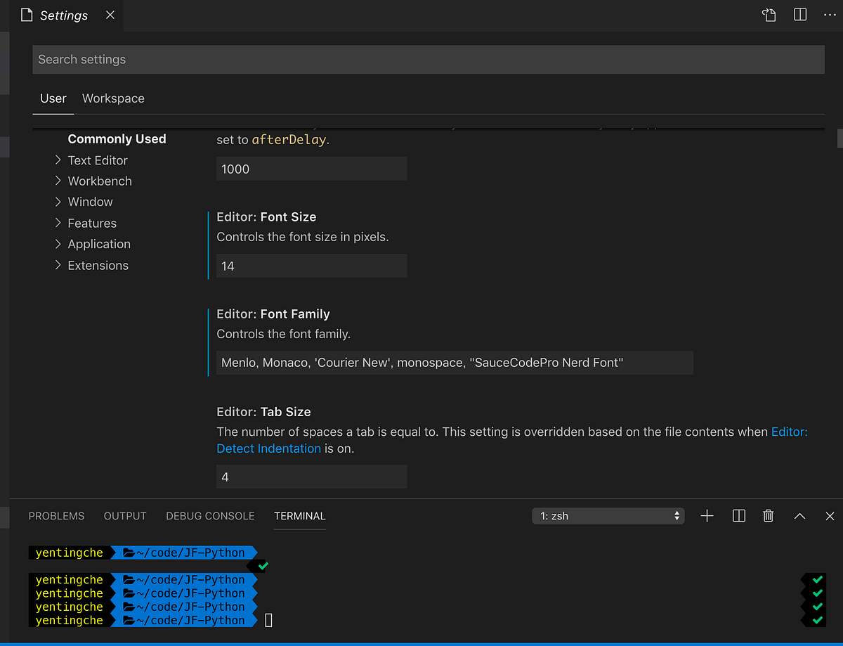Split the terminal using the split icon
This screenshot has height=646, width=843.
click(x=738, y=516)
